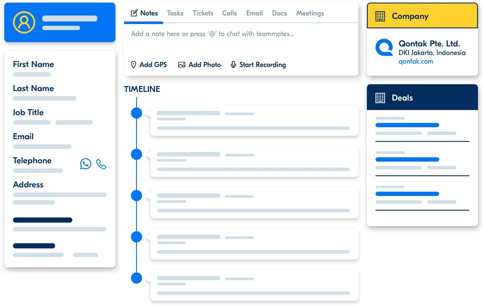Click the Email field label in contact panel
This screenshot has height=306, width=484.
23,136
